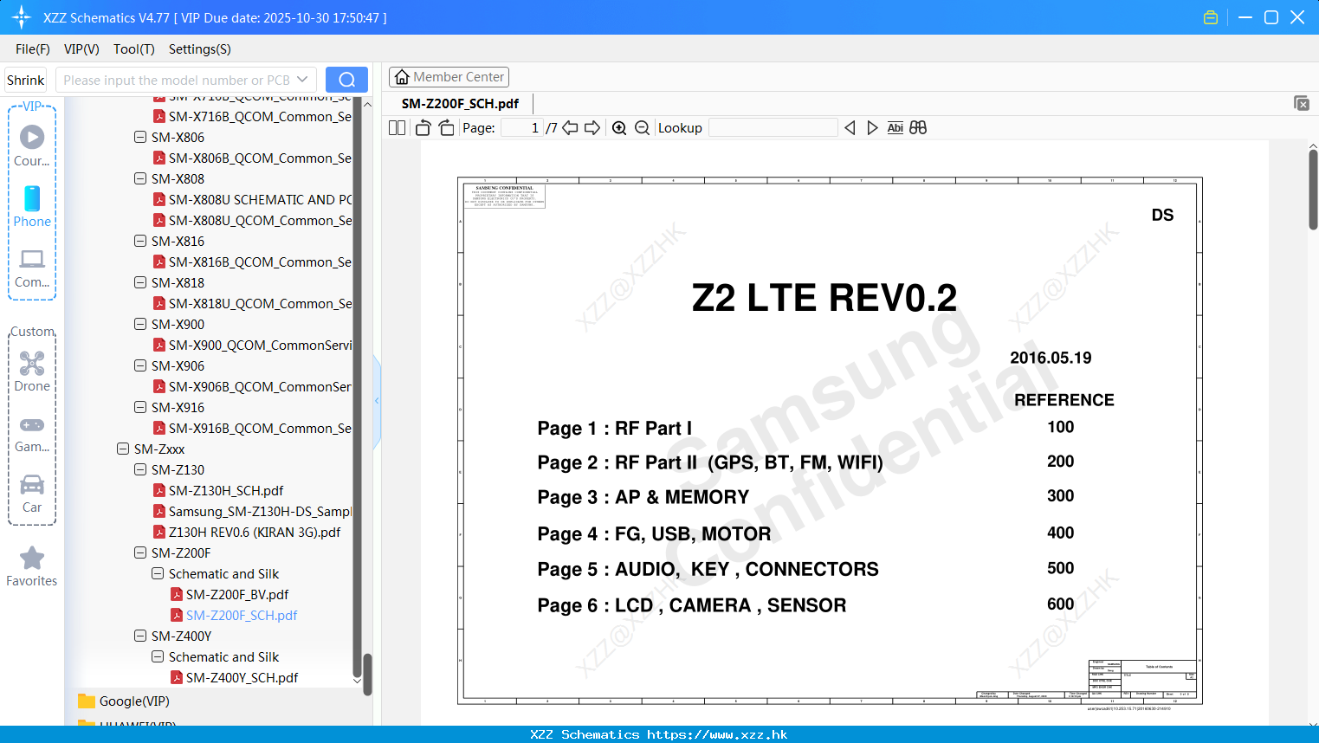The image size is (1319, 743).
Task: Toggle the whole-word Abi match option
Action: click(895, 128)
